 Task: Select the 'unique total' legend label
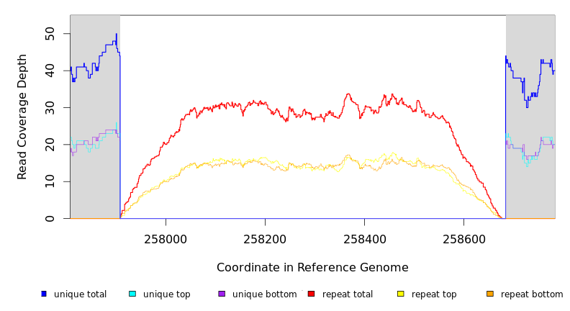pyautogui.click(x=80, y=294)
